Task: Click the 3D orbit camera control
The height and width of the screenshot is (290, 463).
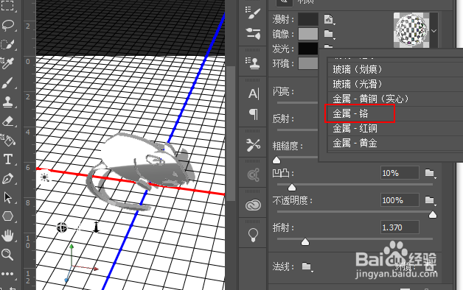Action: pyautogui.click(x=62, y=227)
